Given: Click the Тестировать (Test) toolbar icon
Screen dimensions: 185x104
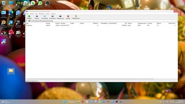Looking at the screenshot, I should tap(45, 16).
